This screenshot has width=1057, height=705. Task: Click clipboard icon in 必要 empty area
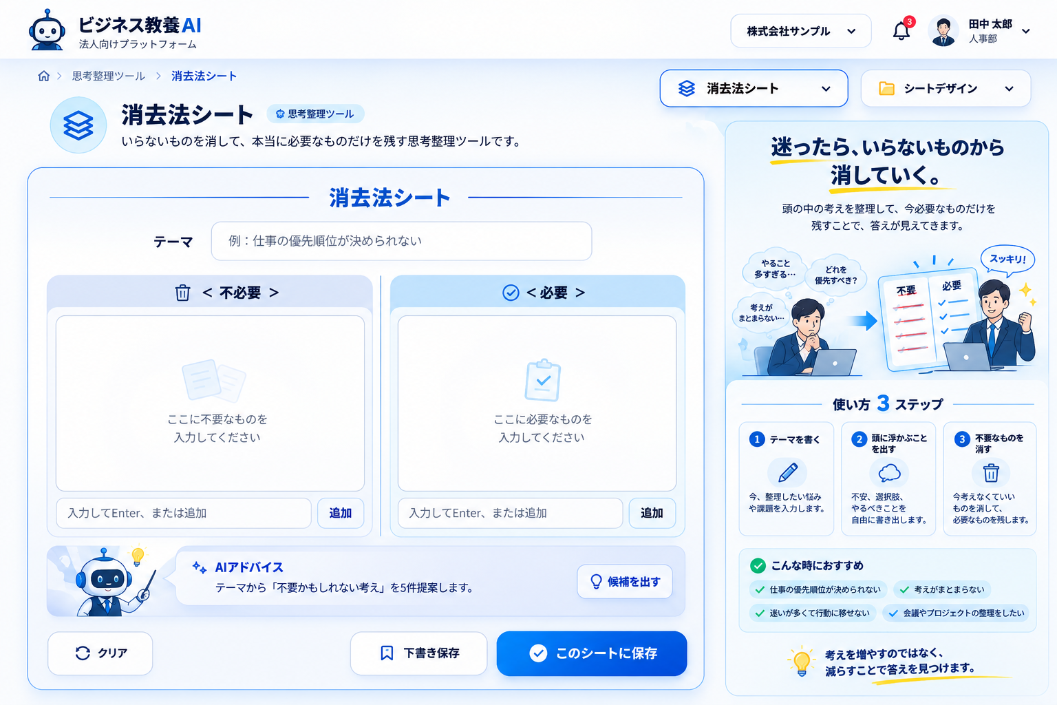coord(543,380)
